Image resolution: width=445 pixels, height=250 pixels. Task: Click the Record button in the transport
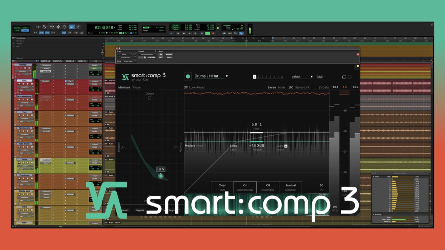click(x=213, y=33)
